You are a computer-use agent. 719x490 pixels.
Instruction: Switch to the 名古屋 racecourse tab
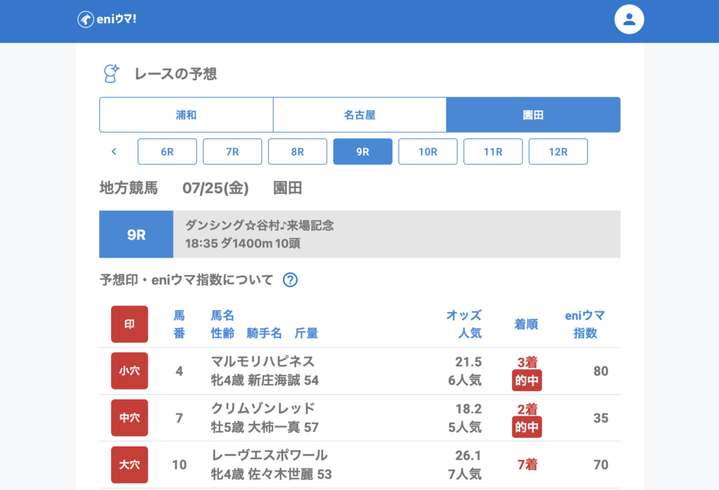click(x=359, y=114)
